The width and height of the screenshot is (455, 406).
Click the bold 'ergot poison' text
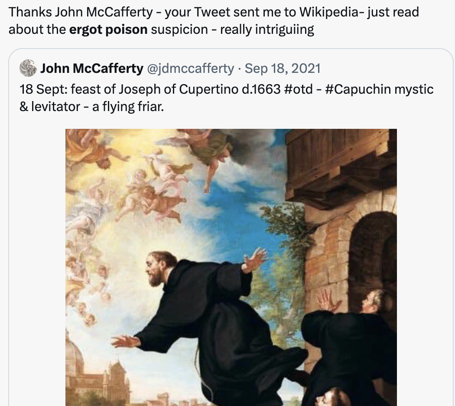coord(108,29)
